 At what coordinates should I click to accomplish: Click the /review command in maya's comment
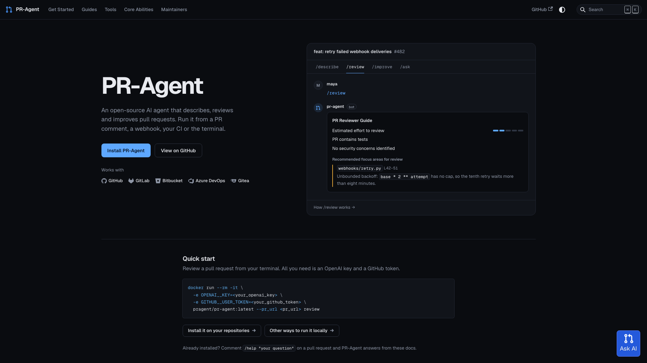pos(336,93)
